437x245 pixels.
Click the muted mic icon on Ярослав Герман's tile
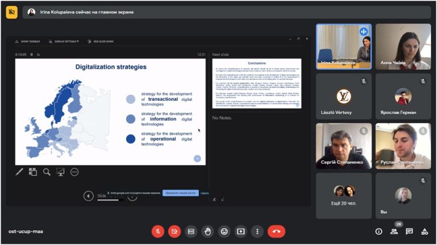coord(423,81)
